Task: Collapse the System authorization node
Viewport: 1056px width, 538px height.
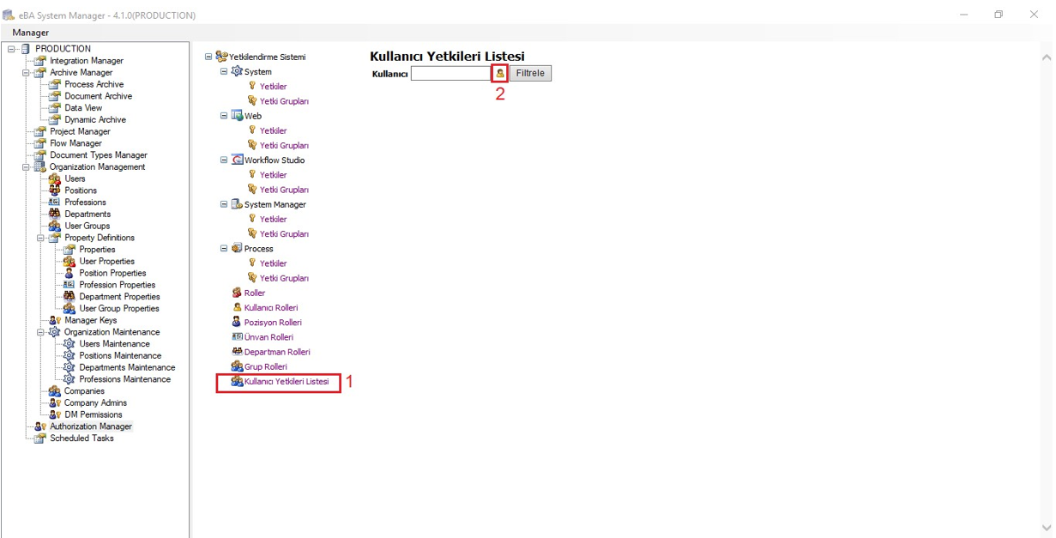Action: pos(225,72)
